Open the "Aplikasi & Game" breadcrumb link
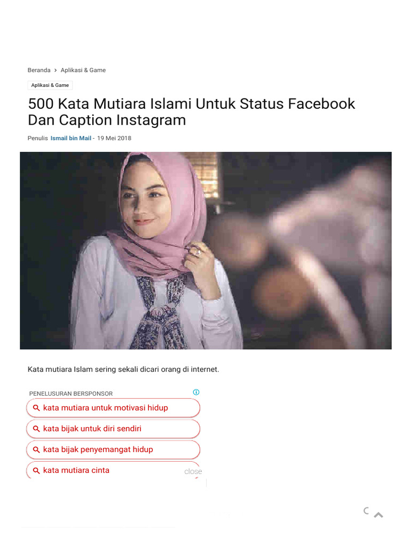Screen dimensions: 410x546 [83, 70]
